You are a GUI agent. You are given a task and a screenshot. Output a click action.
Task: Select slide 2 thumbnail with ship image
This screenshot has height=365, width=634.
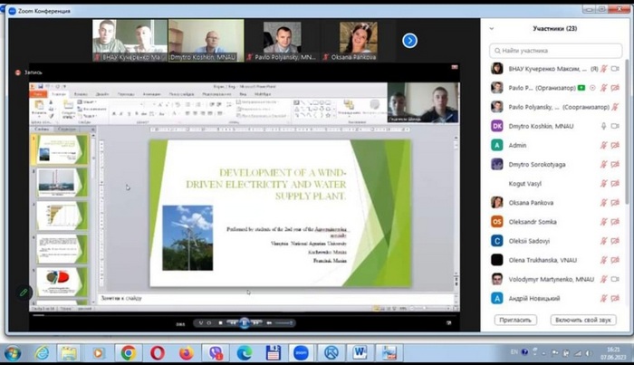(x=62, y=183)
